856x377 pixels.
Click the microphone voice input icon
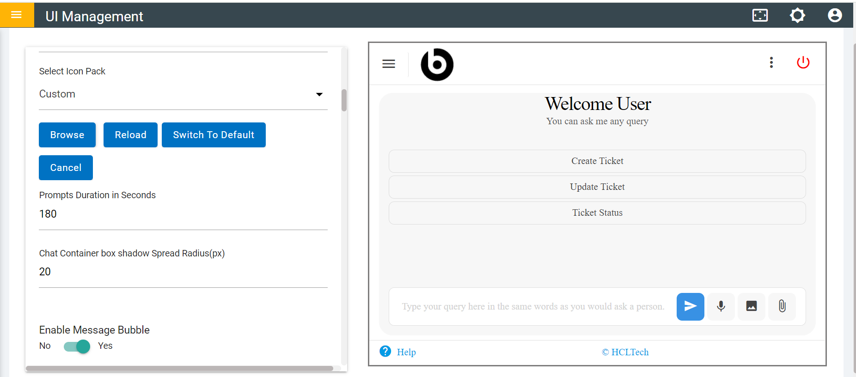(721, 306)
